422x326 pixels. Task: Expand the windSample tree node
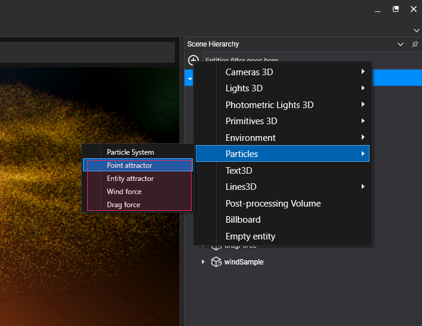pyautogui.click(x=203, y=262)
